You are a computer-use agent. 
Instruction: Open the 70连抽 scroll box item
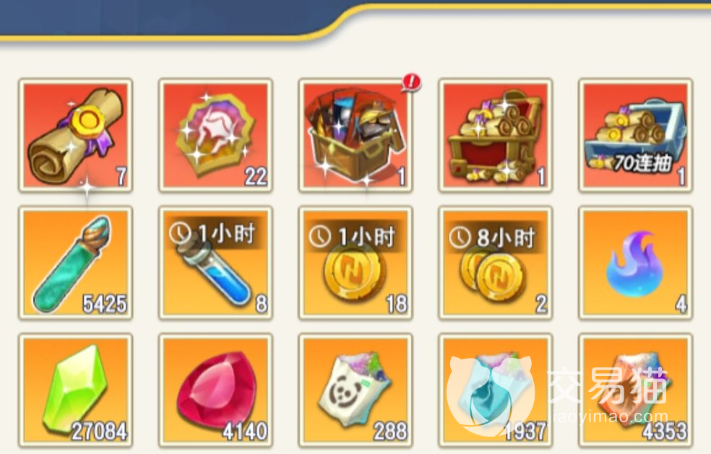(635, 136)
